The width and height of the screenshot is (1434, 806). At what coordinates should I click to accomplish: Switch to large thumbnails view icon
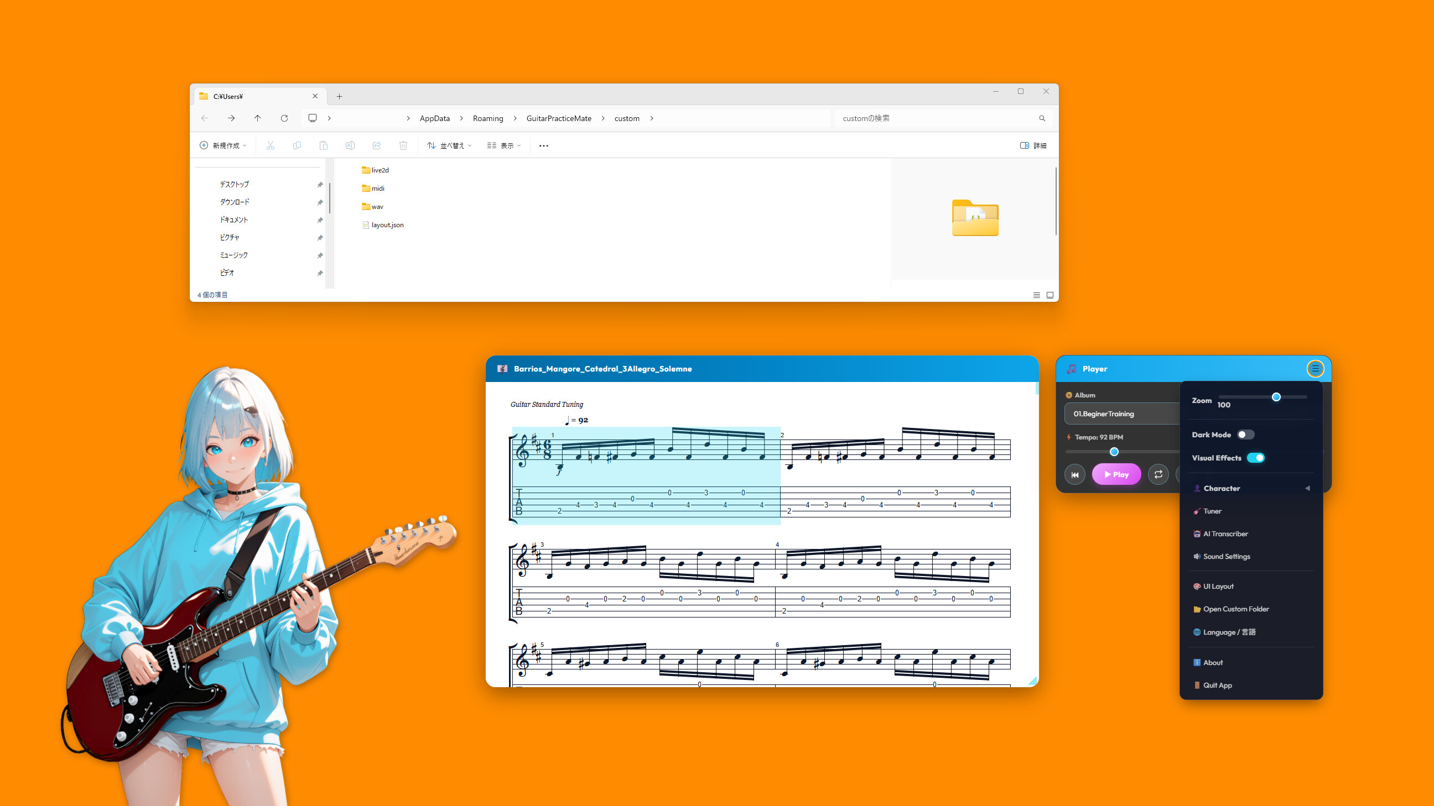point(1049,295)
